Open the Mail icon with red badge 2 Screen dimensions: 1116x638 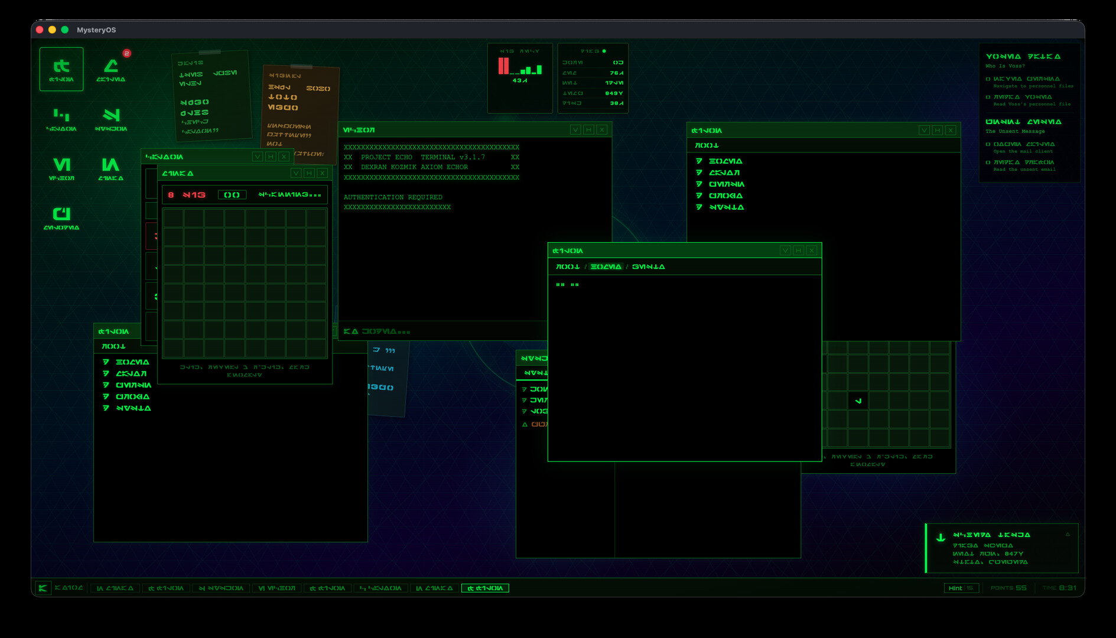click(112, 69)
